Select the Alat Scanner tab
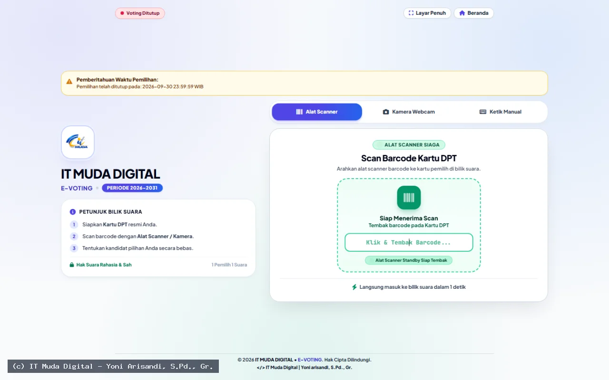 317,112
